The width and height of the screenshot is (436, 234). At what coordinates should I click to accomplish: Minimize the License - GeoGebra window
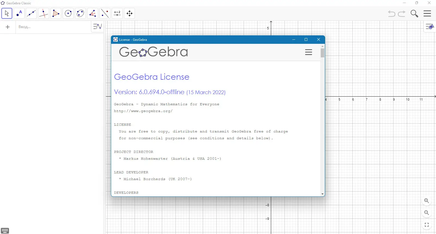[x=294, y=39]
